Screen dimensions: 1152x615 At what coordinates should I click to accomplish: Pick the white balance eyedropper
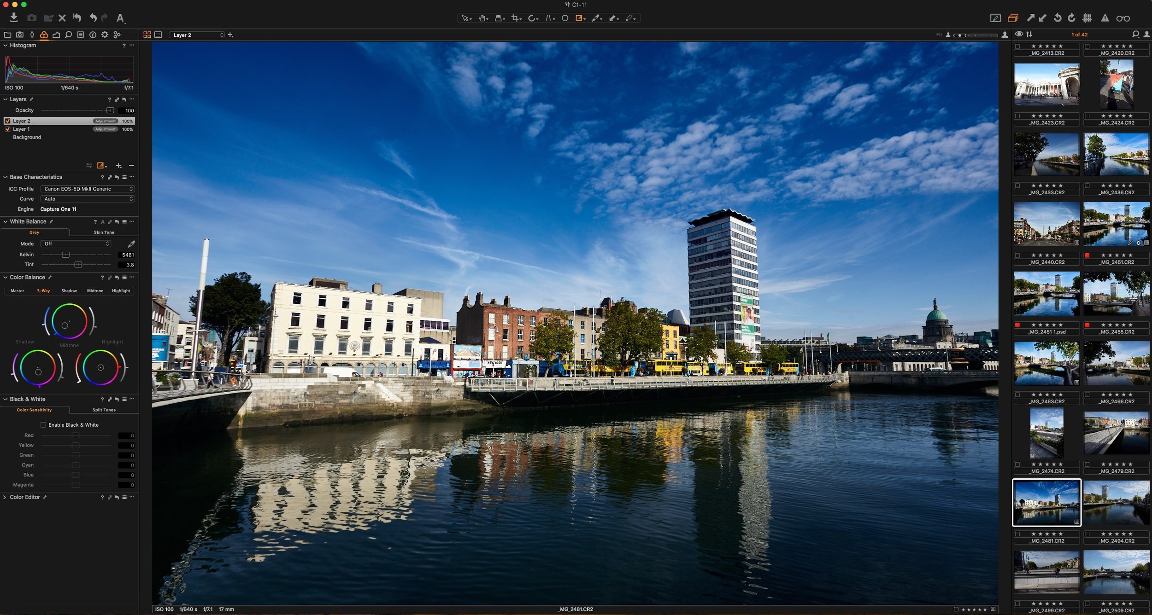[131, 244]
